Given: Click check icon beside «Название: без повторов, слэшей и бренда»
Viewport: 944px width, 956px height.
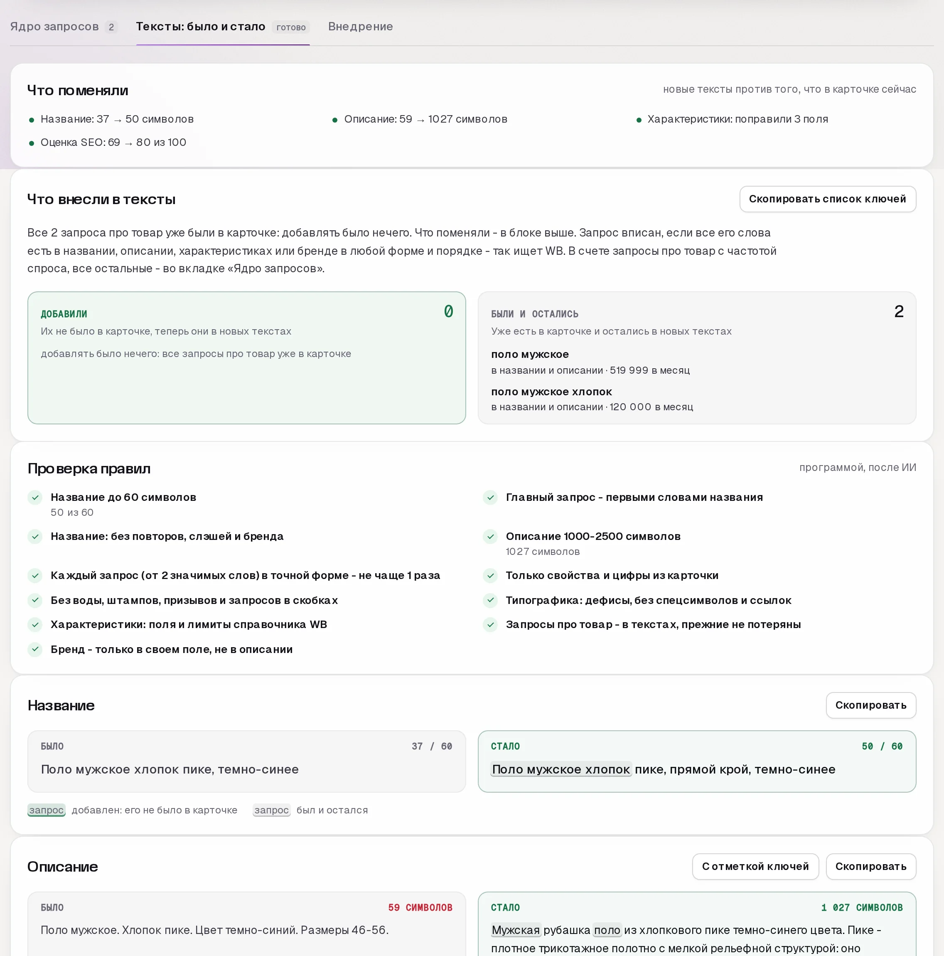Looking at the screenshot, I should click(x=35, y=536).
